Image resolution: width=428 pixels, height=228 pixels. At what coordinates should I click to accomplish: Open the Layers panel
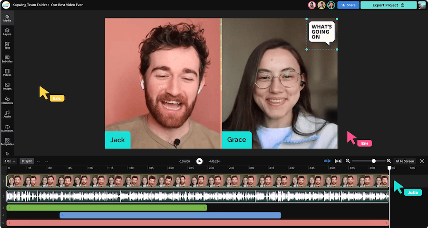click(x=7, y=32)
